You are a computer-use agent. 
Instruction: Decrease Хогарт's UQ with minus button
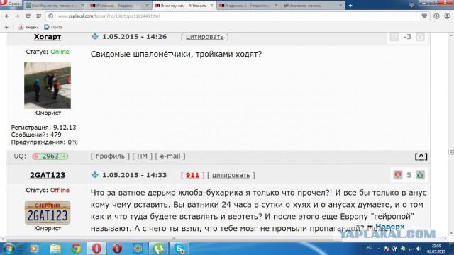pyautogui.click(x=36, y=157)
